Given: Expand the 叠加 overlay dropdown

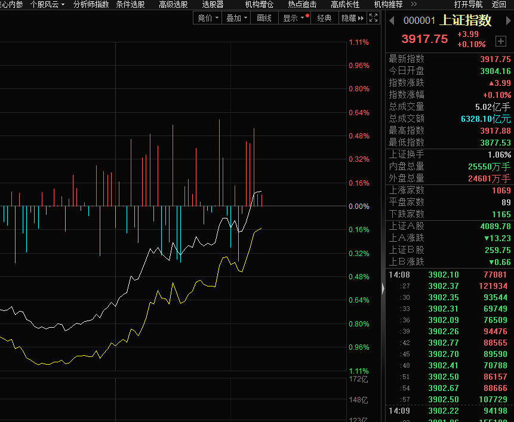Looking at the screenshot, I should 236,18.
